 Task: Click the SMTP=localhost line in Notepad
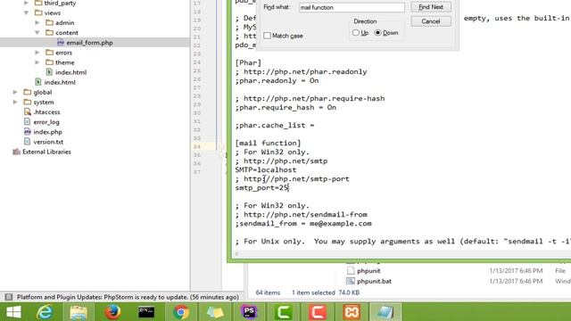(x=266, y=170)
